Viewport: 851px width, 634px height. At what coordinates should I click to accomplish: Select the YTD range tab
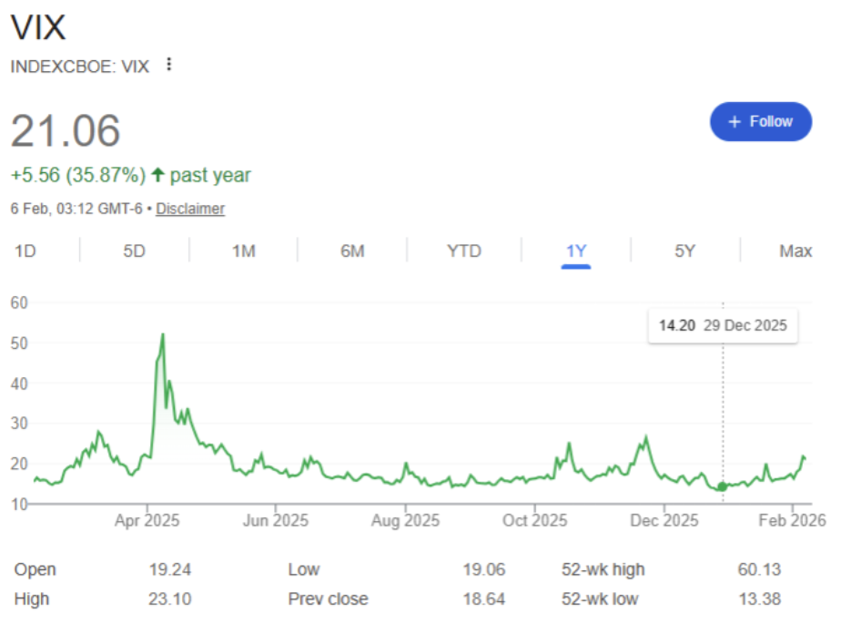[x=463, y=251]
